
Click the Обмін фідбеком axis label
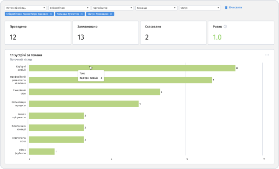click(x=20, y=152)
